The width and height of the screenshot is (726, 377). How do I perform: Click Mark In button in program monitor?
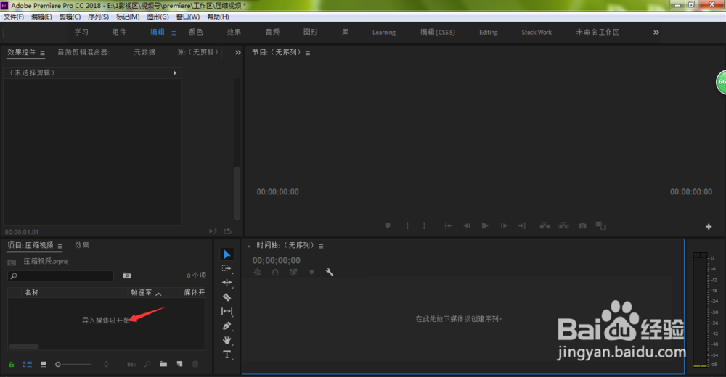point(407,225)
